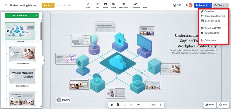Select the mouse pointer mode icon
The width and height of the screenshot is (231, 109).
pyautogui.click(x=118, y=105)
